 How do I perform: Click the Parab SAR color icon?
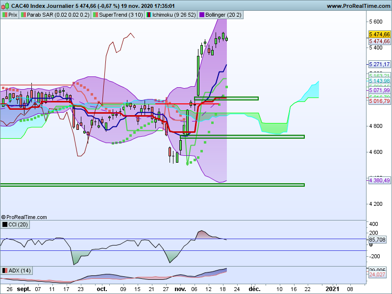click(23, 15)
